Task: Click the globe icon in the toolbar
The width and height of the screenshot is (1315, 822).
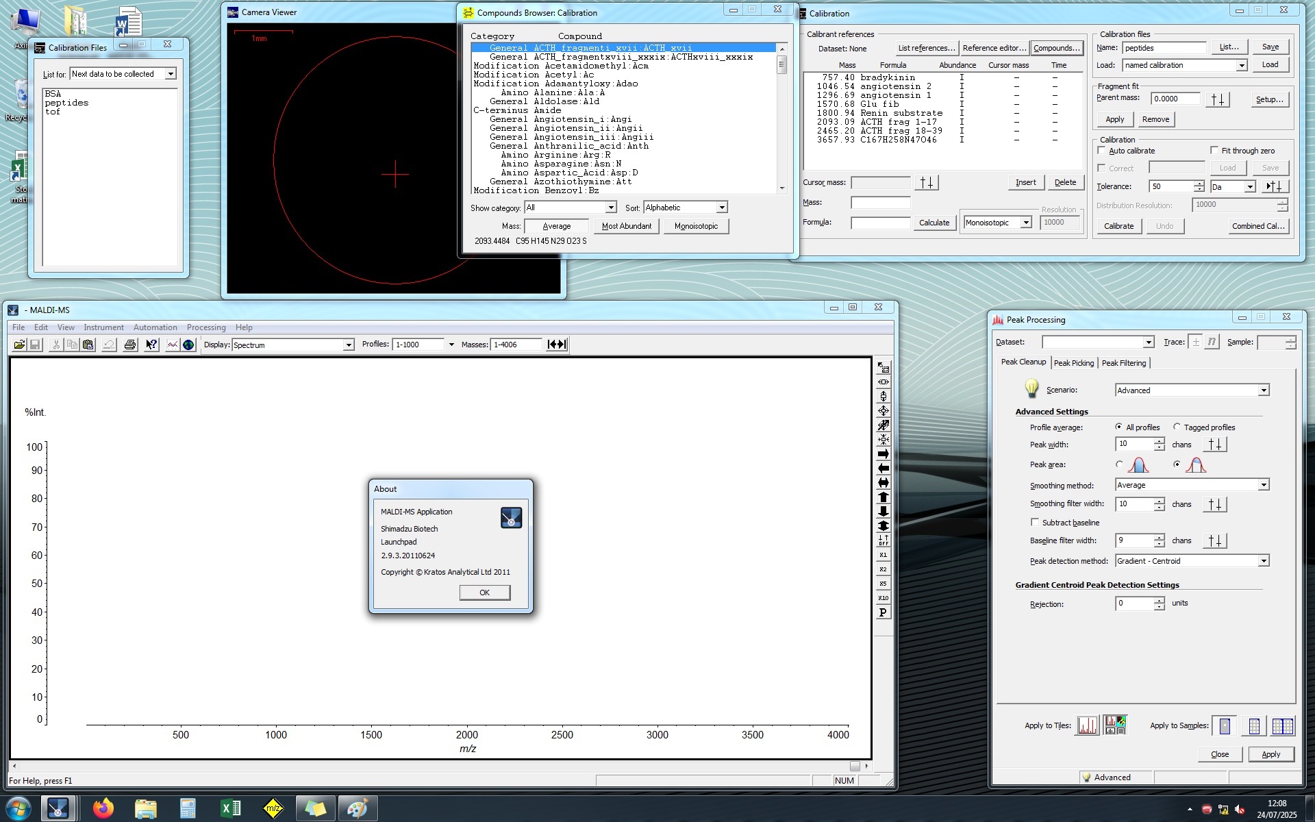Action: click(188, 345)
